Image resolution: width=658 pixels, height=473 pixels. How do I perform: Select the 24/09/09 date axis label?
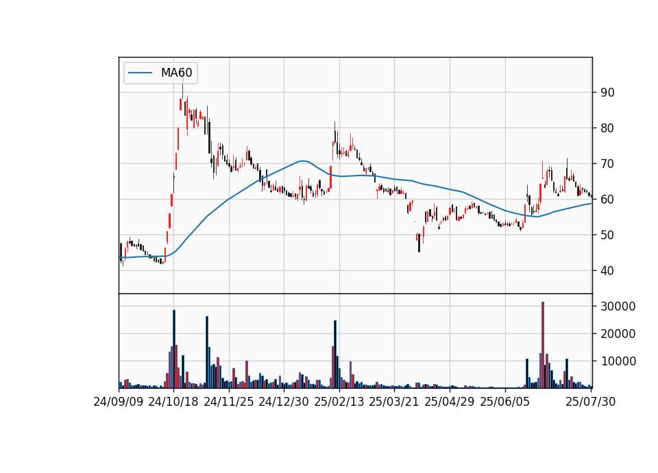pyautogui.click(x=119, y=402)
